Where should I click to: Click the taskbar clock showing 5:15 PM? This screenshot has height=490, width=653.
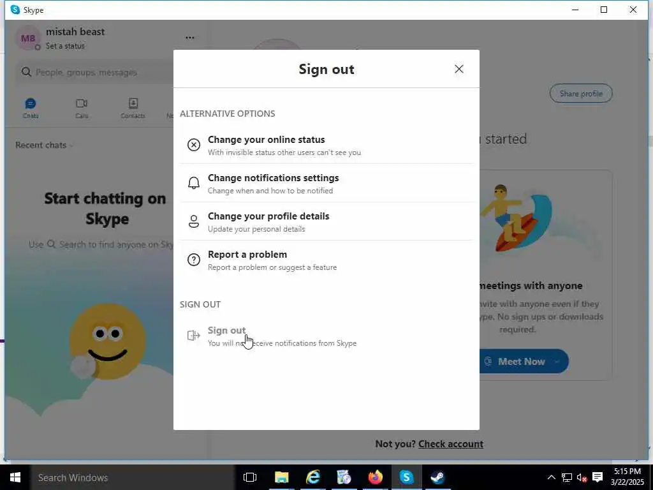pos(627,477)
